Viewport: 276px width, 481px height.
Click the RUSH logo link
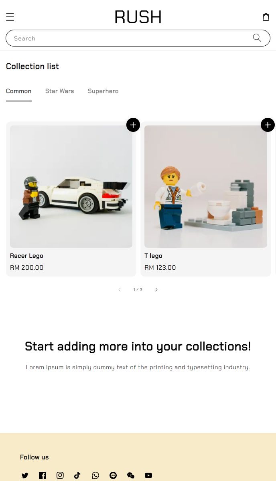138,17
